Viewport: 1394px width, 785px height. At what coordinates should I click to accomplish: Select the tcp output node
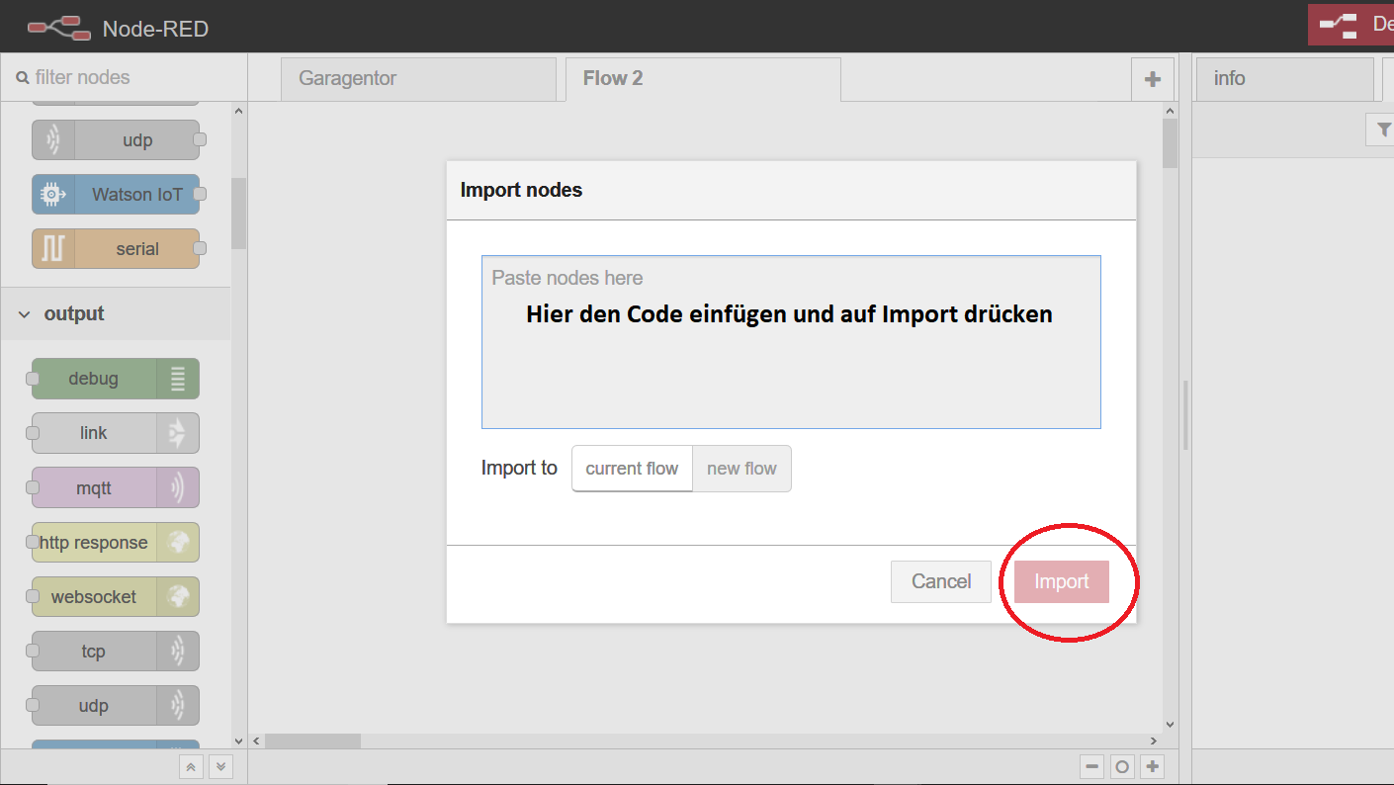(x=116, y=652)
